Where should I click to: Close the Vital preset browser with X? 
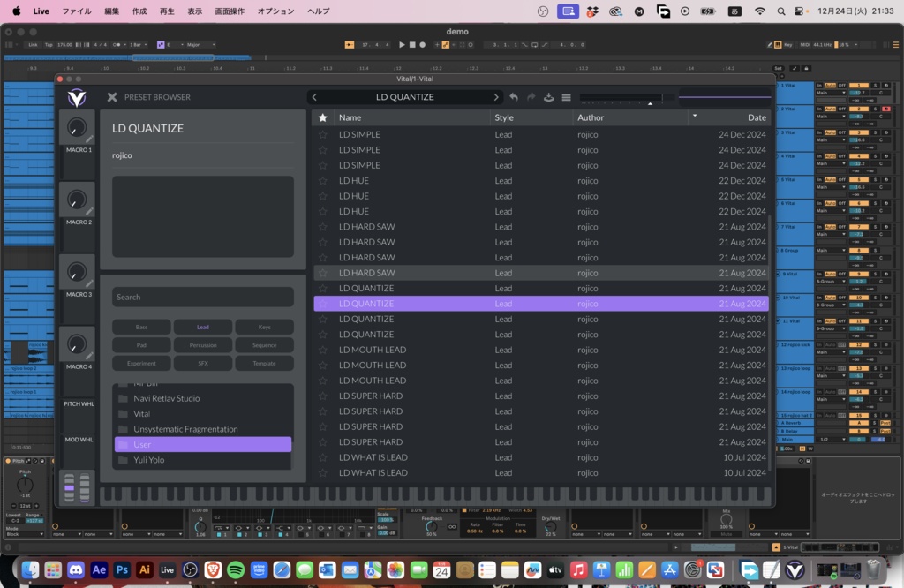point(112,97)
